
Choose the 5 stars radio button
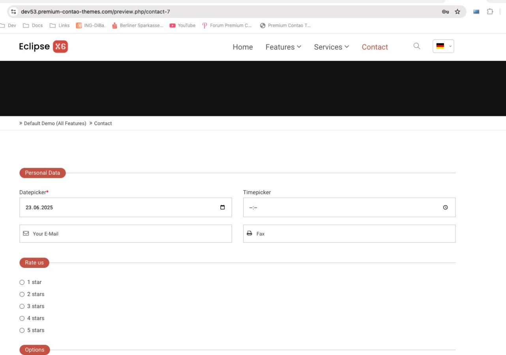point(22,330)
